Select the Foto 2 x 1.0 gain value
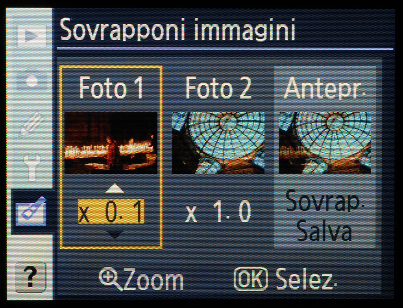The height and width of the screenshot is (308, 403). (218, 212)
